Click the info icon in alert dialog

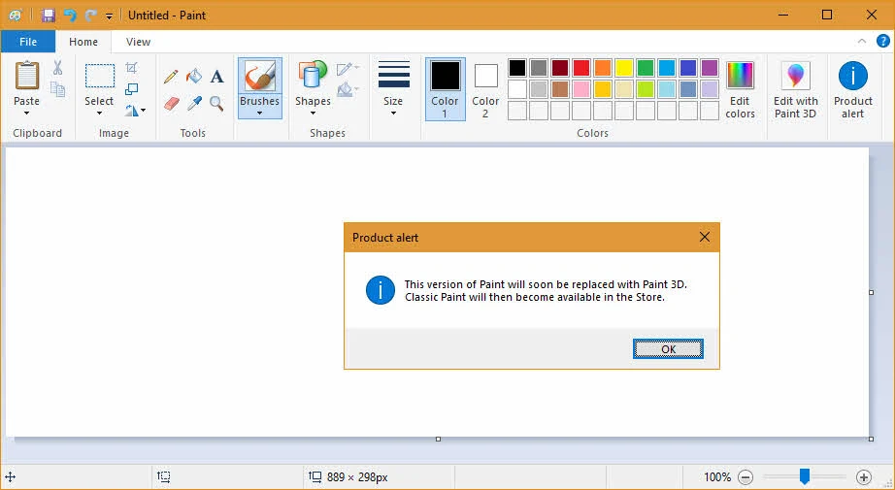coord(381,290)
